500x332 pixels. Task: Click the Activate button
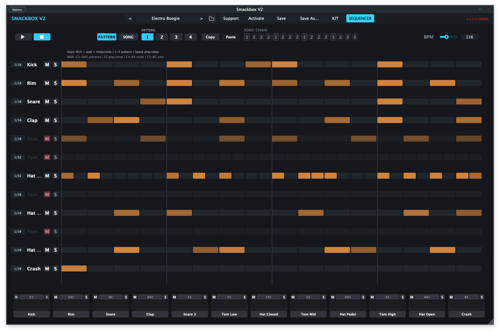point(256,18)
